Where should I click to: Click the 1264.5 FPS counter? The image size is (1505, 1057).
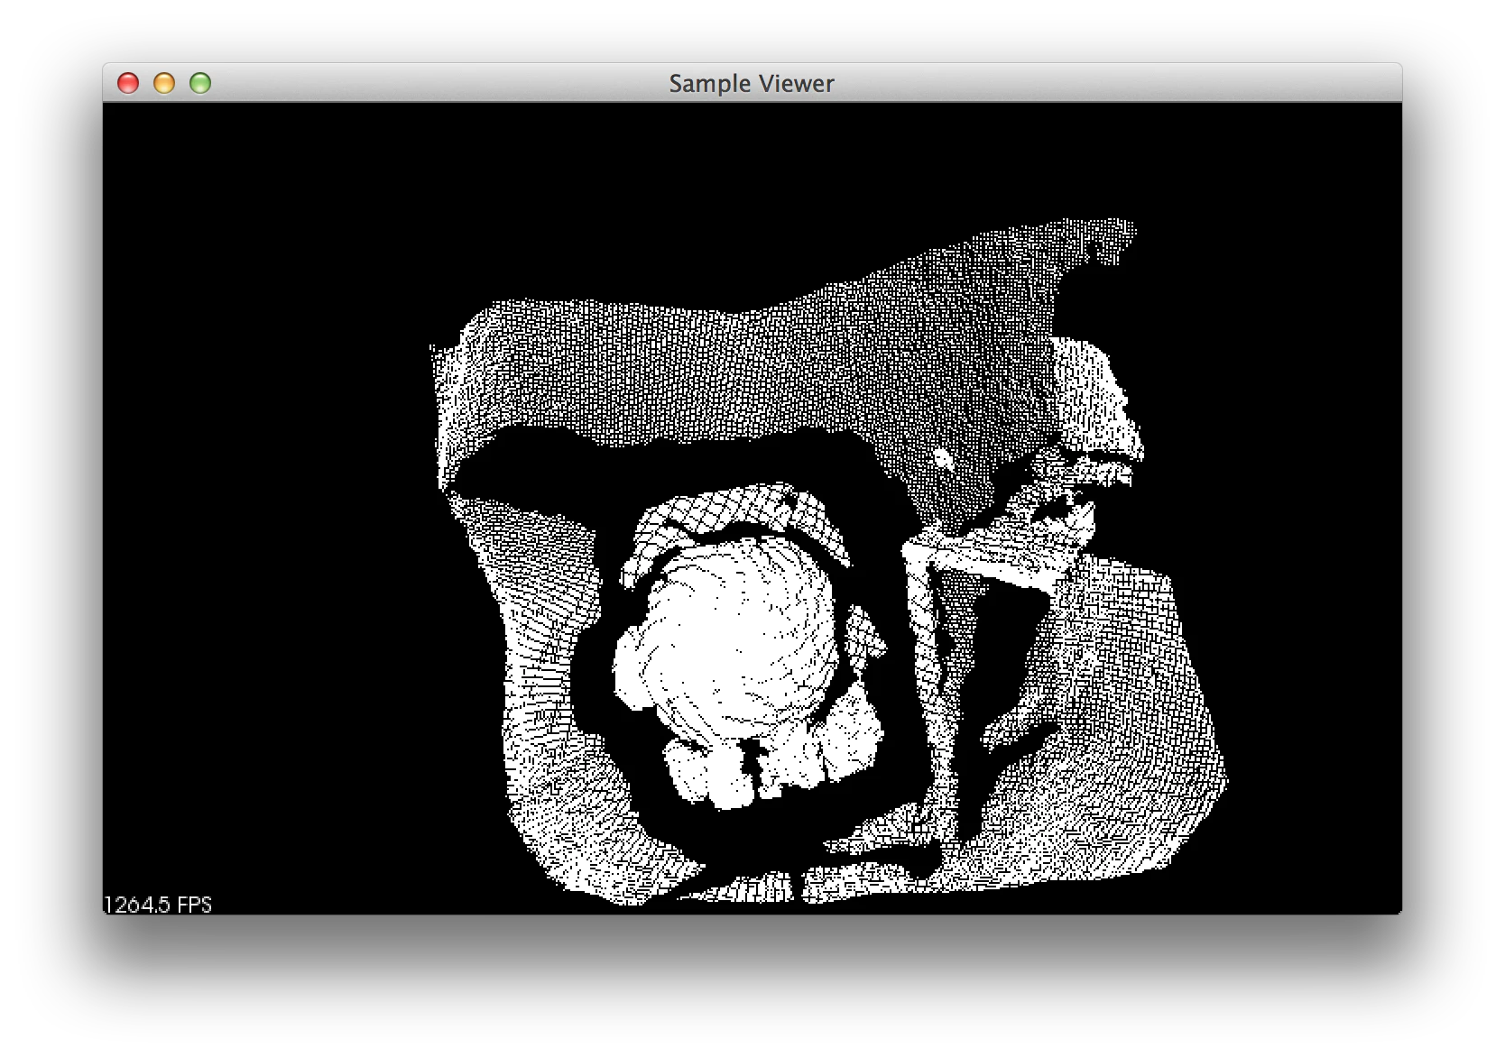[x=158, y=905]
